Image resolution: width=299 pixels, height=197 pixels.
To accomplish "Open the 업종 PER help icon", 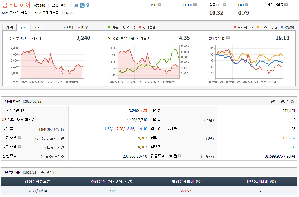I will pyautogui.click(x=225, y=4).
